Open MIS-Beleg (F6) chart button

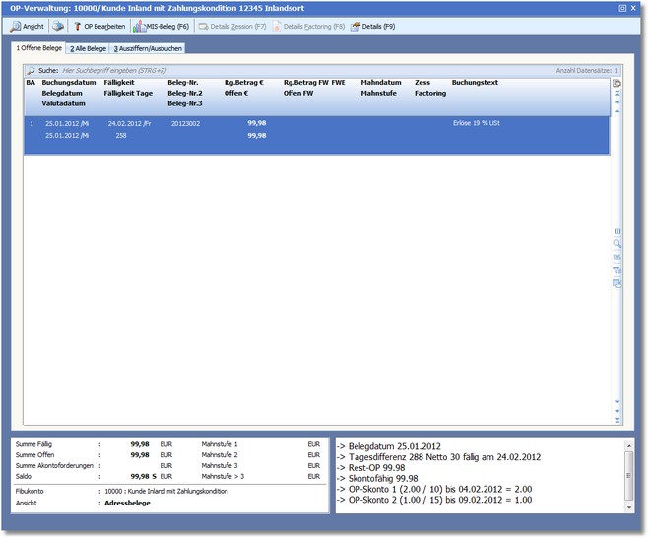coord(160,27)
